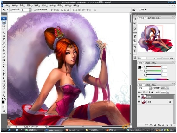Screen dimensions: 177x133
Task: Open the Move tool preset picker arrow
Action: click(x=7, y=10)
